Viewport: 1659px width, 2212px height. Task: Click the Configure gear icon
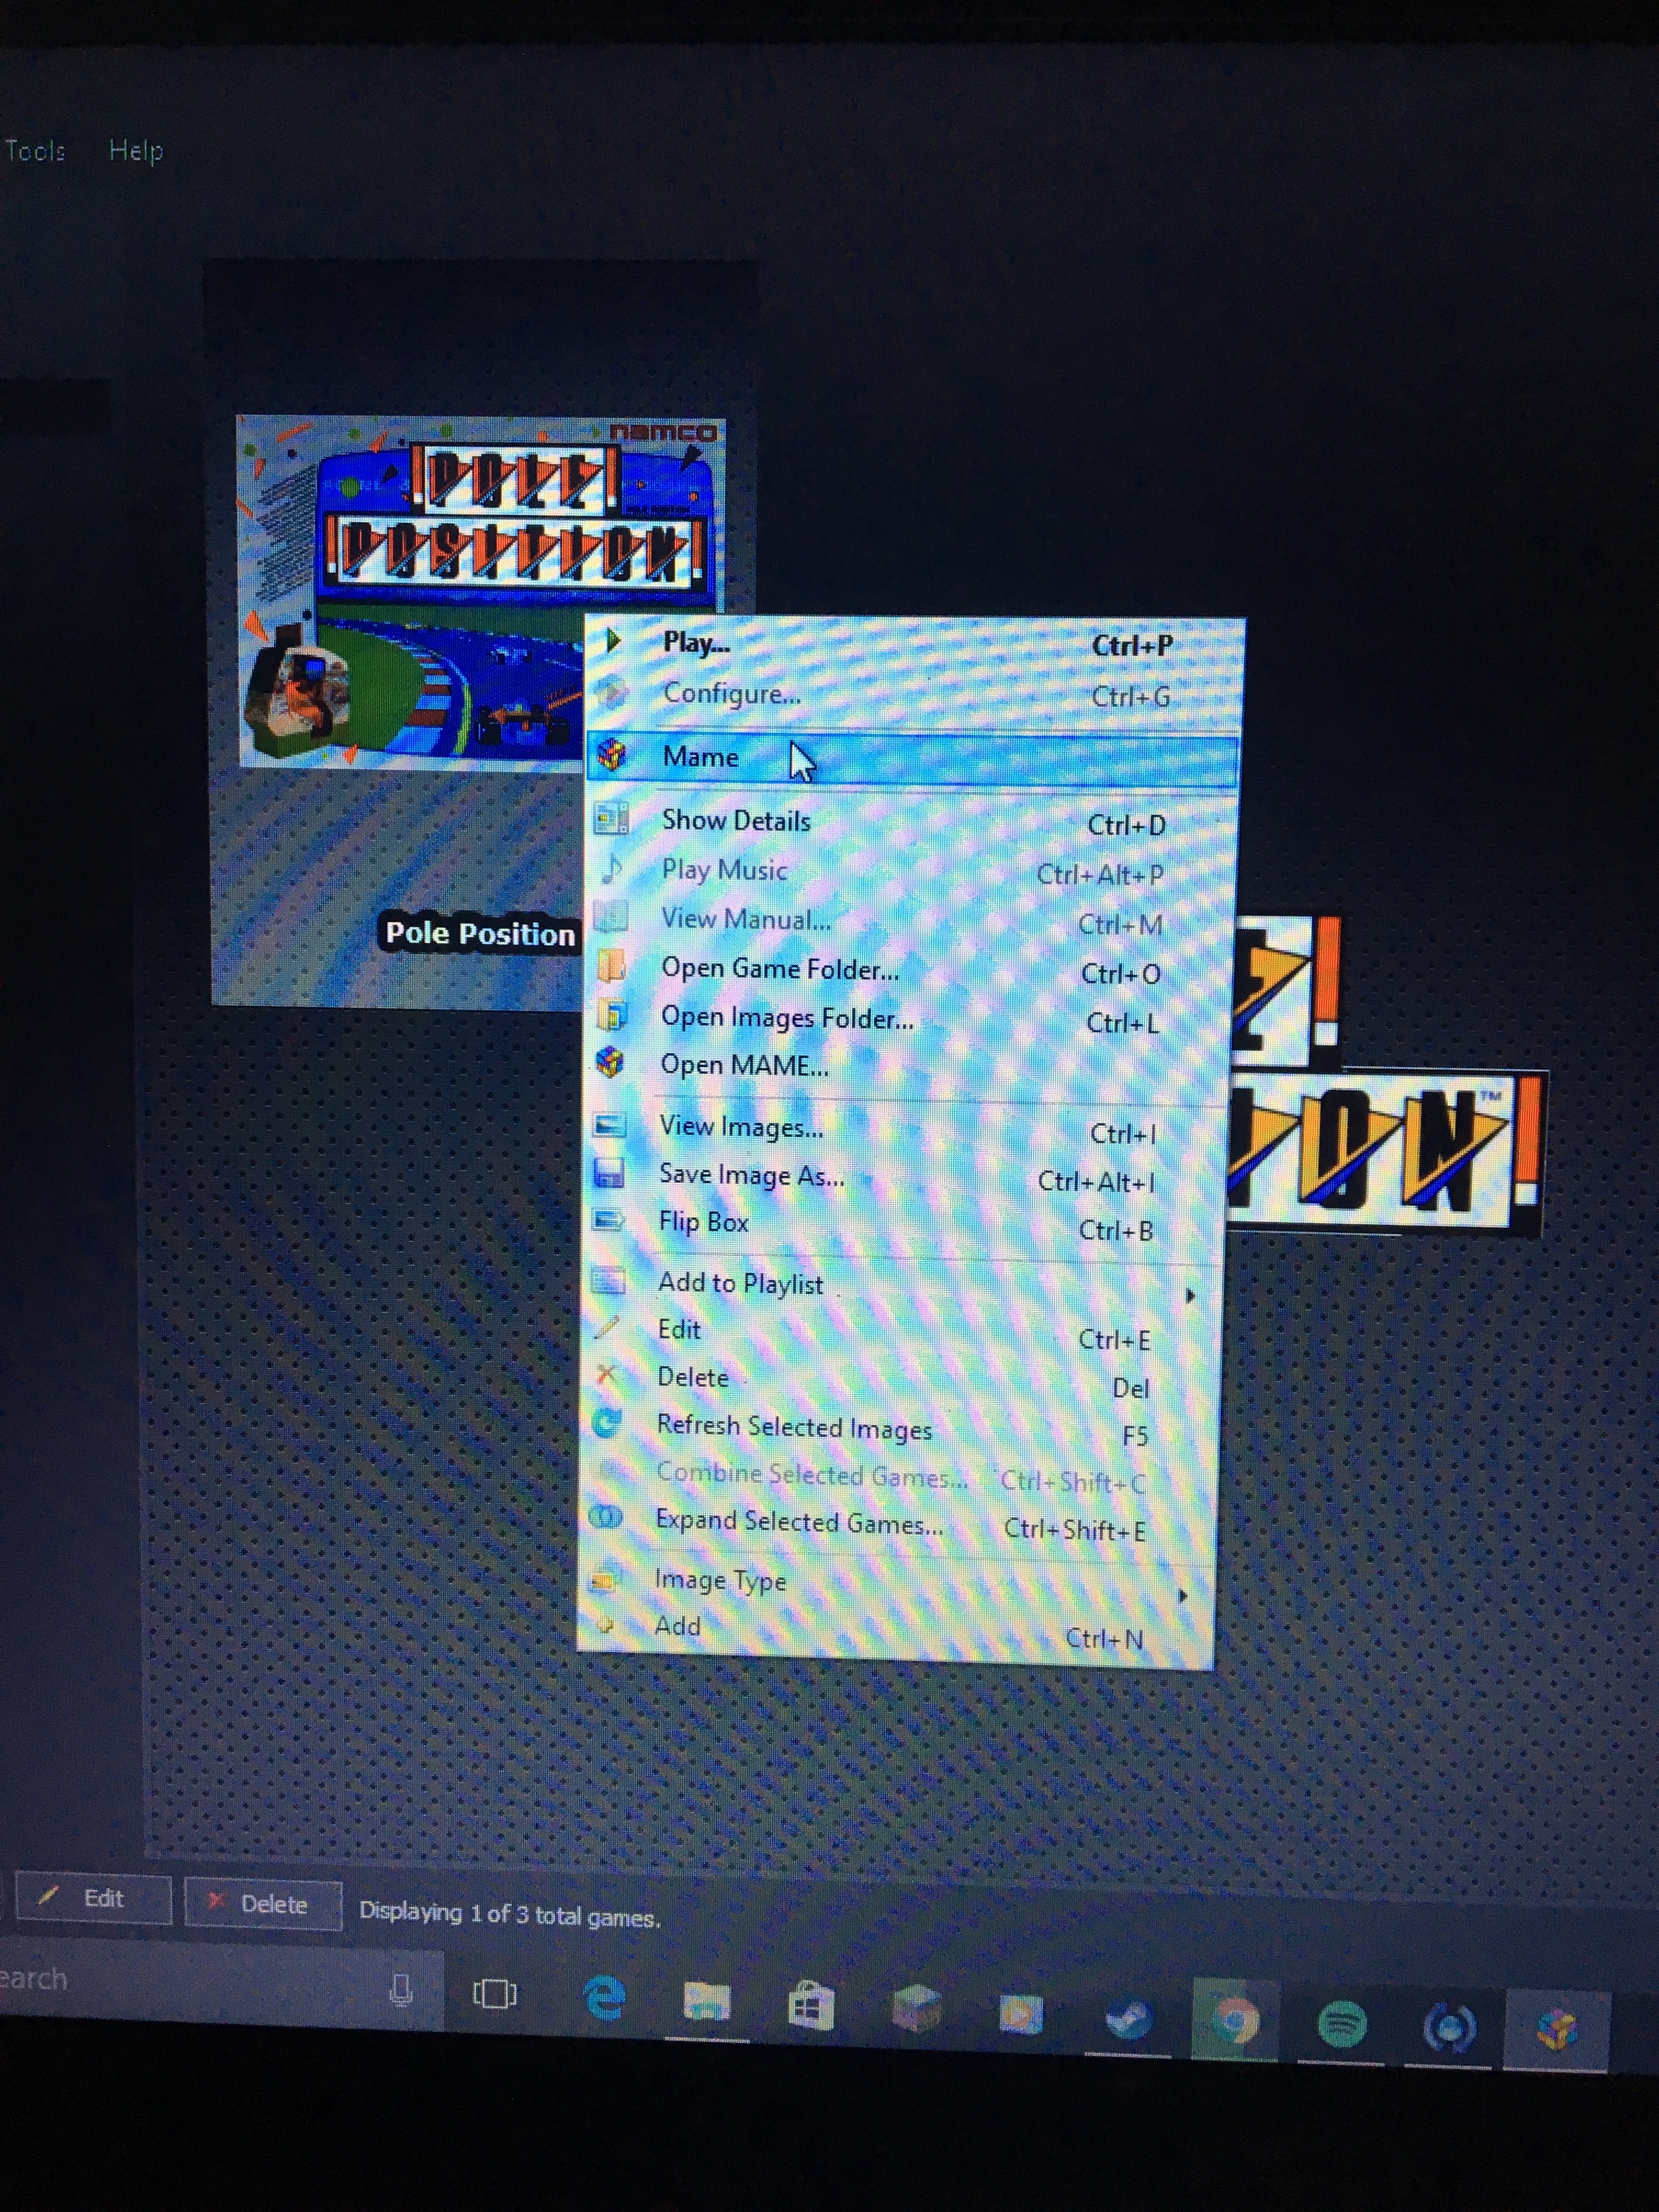612,692
